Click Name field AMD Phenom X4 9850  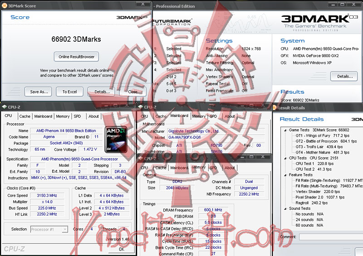click(x=66, y=130)
